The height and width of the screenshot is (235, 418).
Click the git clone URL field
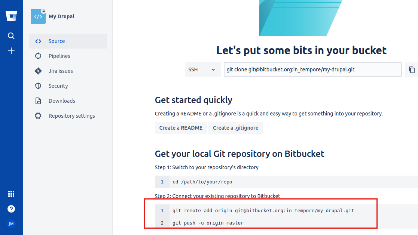[313, 70]
